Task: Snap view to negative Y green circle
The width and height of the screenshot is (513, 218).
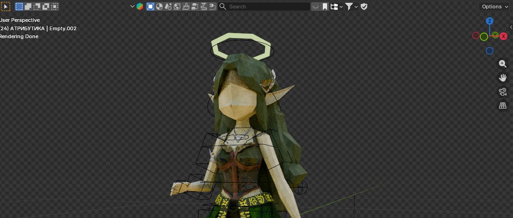Action: pyautogui.click(x=484, y=37)
